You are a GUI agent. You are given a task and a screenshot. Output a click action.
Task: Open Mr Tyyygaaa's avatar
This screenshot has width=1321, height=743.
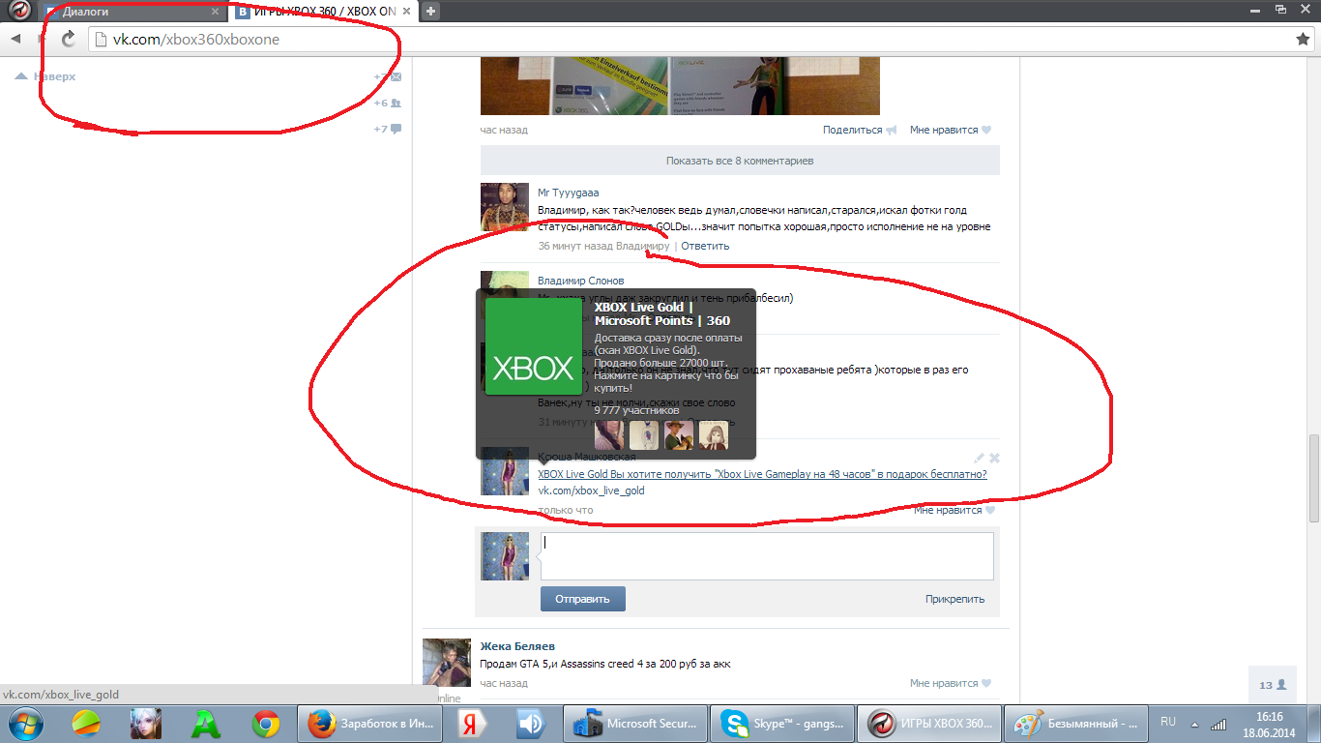pyautogui.click(x=505, y=207)
